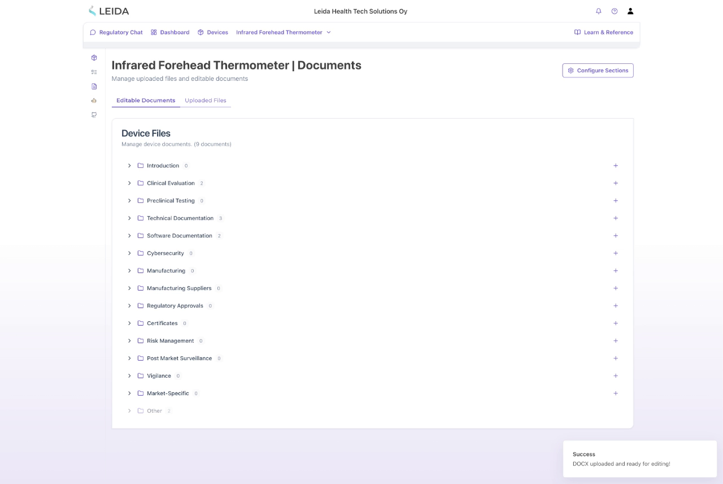This screenshot has height=484, width=723.
Task: Open the Infrared Forehead Thermometer device dropdown
Action: coord(284,32)
